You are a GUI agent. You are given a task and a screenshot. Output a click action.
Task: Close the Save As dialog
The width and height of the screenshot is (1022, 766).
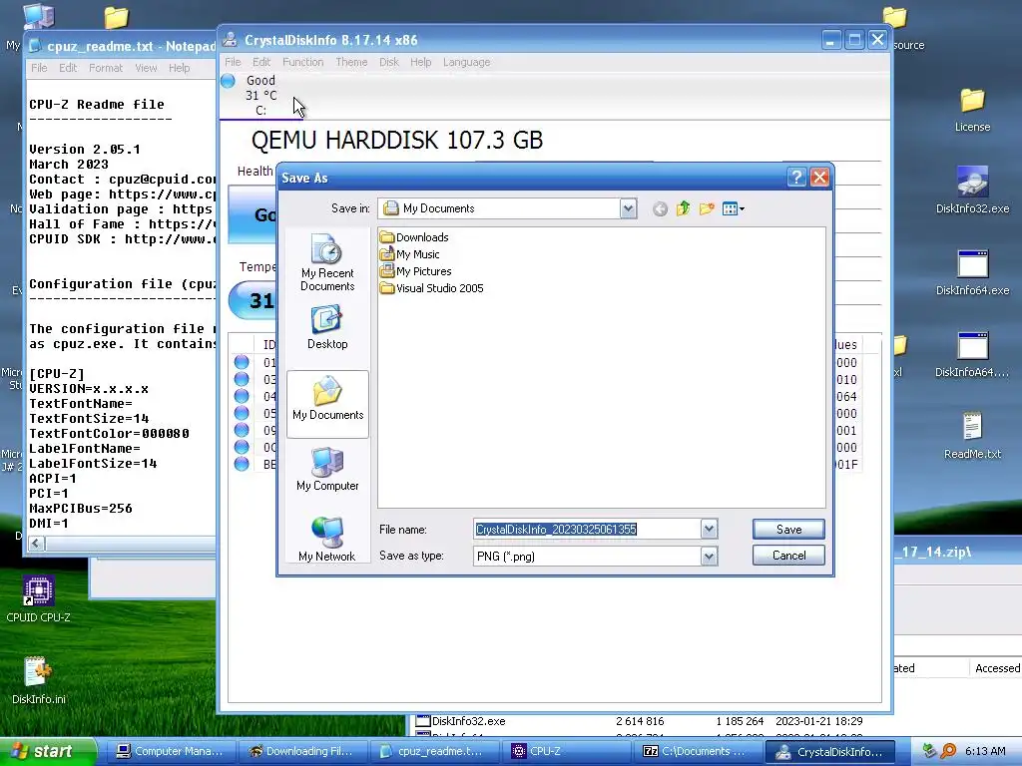820,178
